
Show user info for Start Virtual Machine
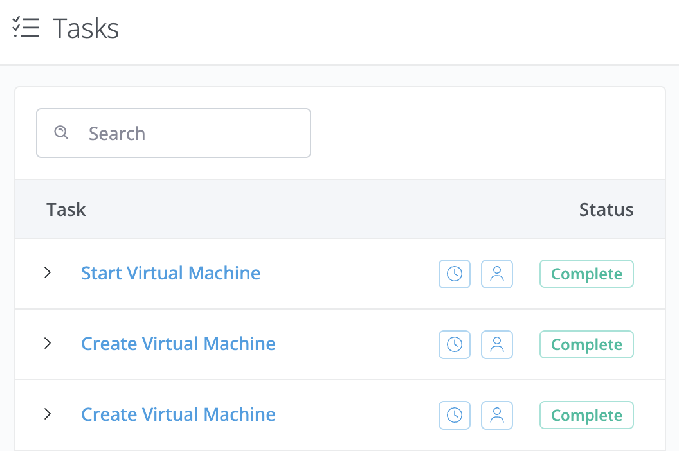(497, 274)
